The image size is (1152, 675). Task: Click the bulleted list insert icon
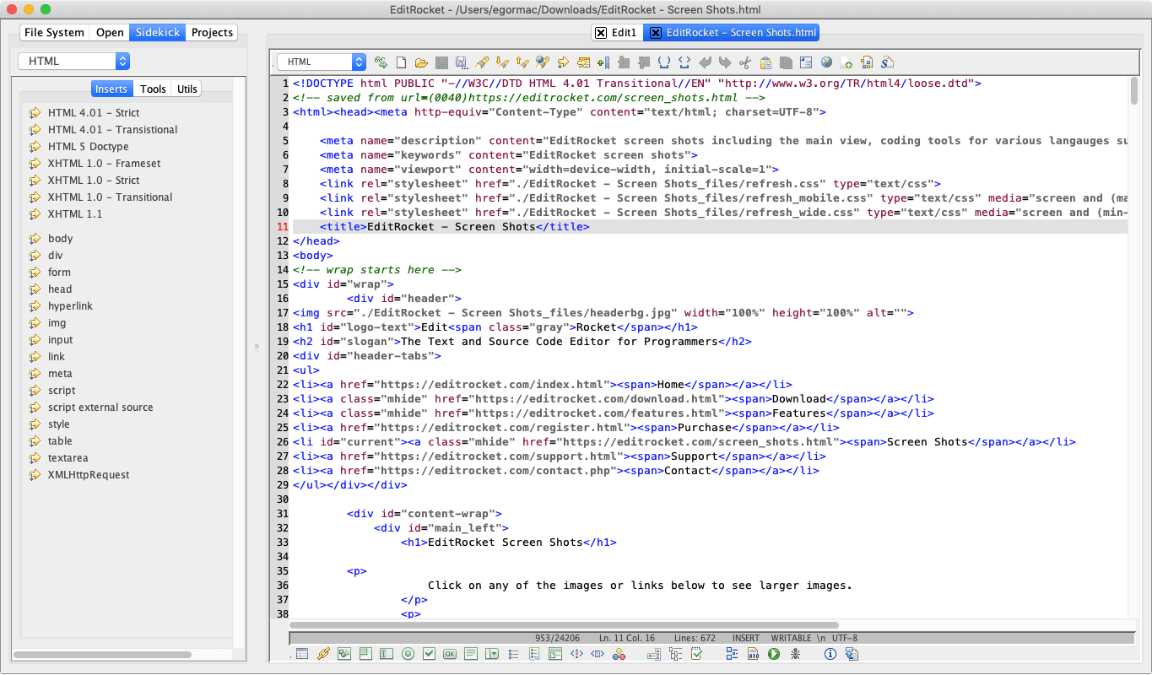click(x=513, y=654)
